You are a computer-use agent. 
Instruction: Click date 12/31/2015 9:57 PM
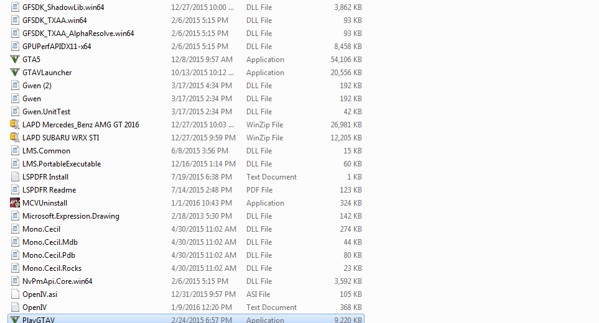tap(203, 294)
